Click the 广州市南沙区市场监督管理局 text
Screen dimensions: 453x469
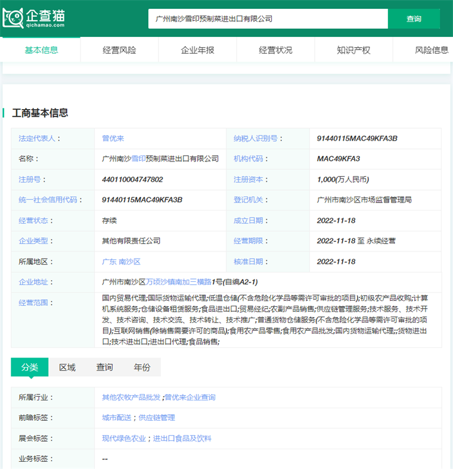pos(364,200)
